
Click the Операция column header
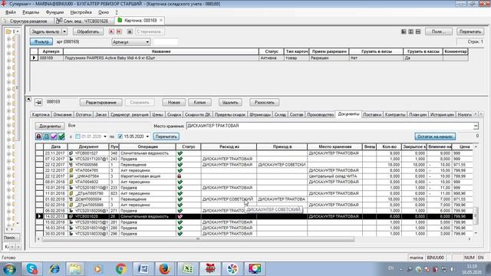pos(147,146)
